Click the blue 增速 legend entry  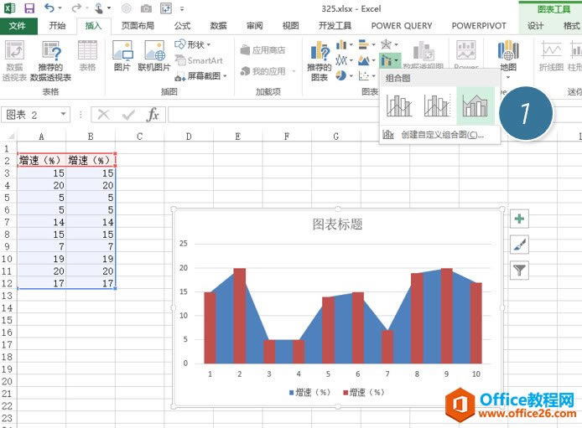(309, 392)
